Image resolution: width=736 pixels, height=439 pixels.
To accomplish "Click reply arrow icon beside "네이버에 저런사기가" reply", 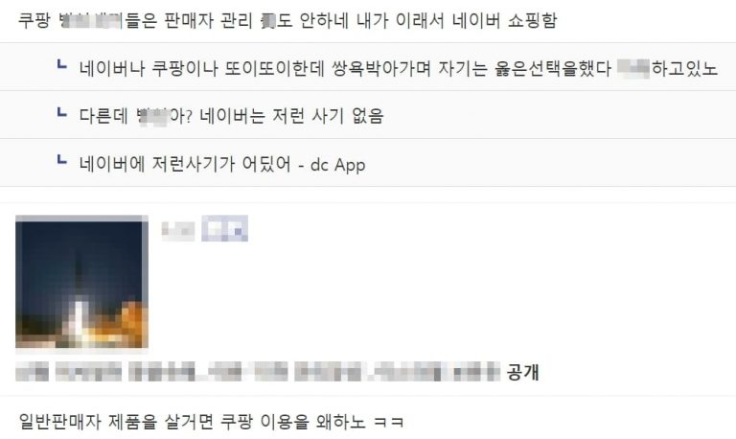I will (61, 160).
